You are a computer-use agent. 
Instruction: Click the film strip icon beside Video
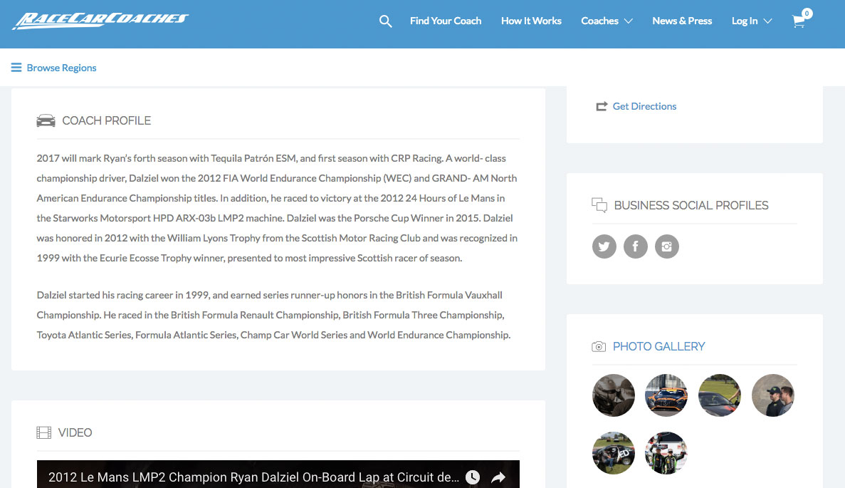[43, 432]
